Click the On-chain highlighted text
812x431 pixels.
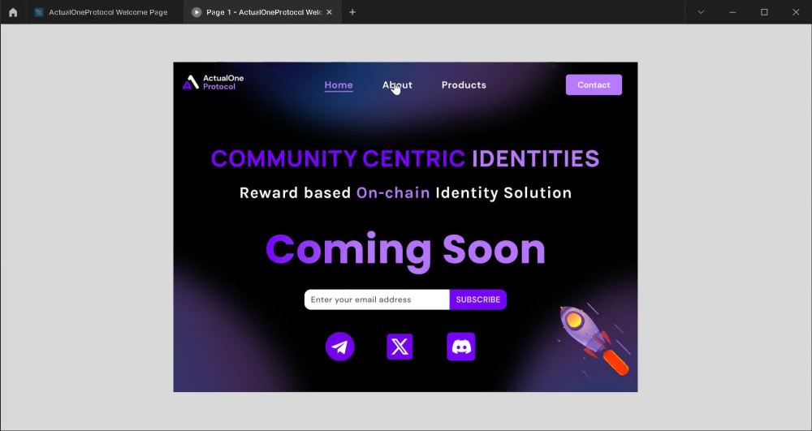click(x=393, y=192)
